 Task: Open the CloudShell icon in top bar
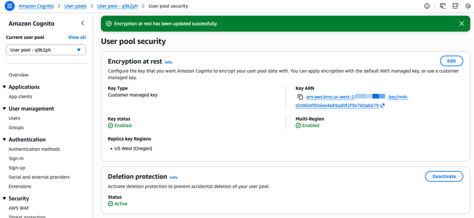point(443,6)
